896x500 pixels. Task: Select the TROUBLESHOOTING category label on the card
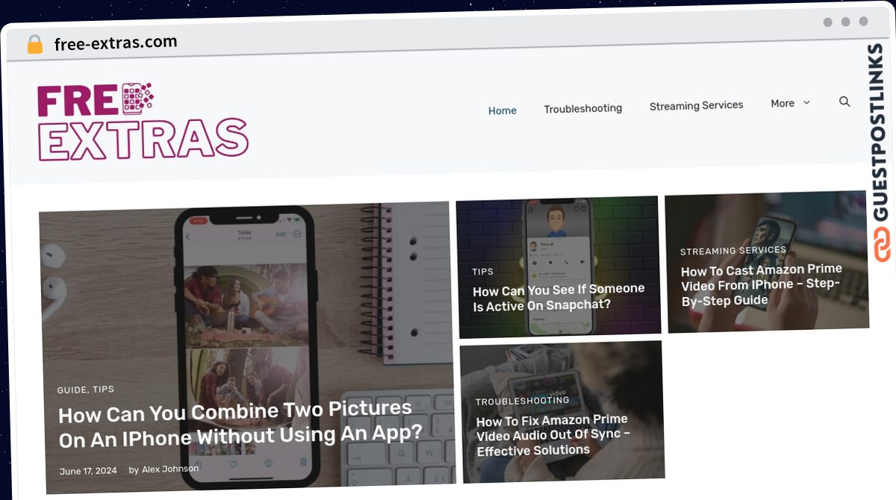523,401
